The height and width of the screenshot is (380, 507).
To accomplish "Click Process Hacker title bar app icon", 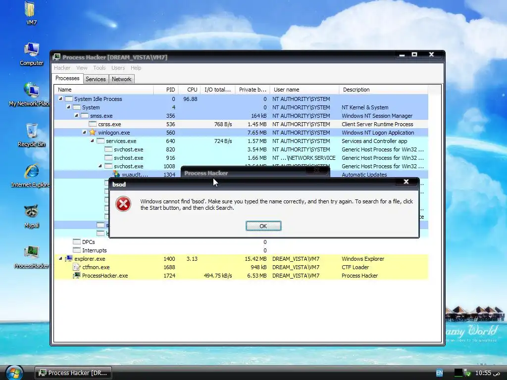I will 56,57.
